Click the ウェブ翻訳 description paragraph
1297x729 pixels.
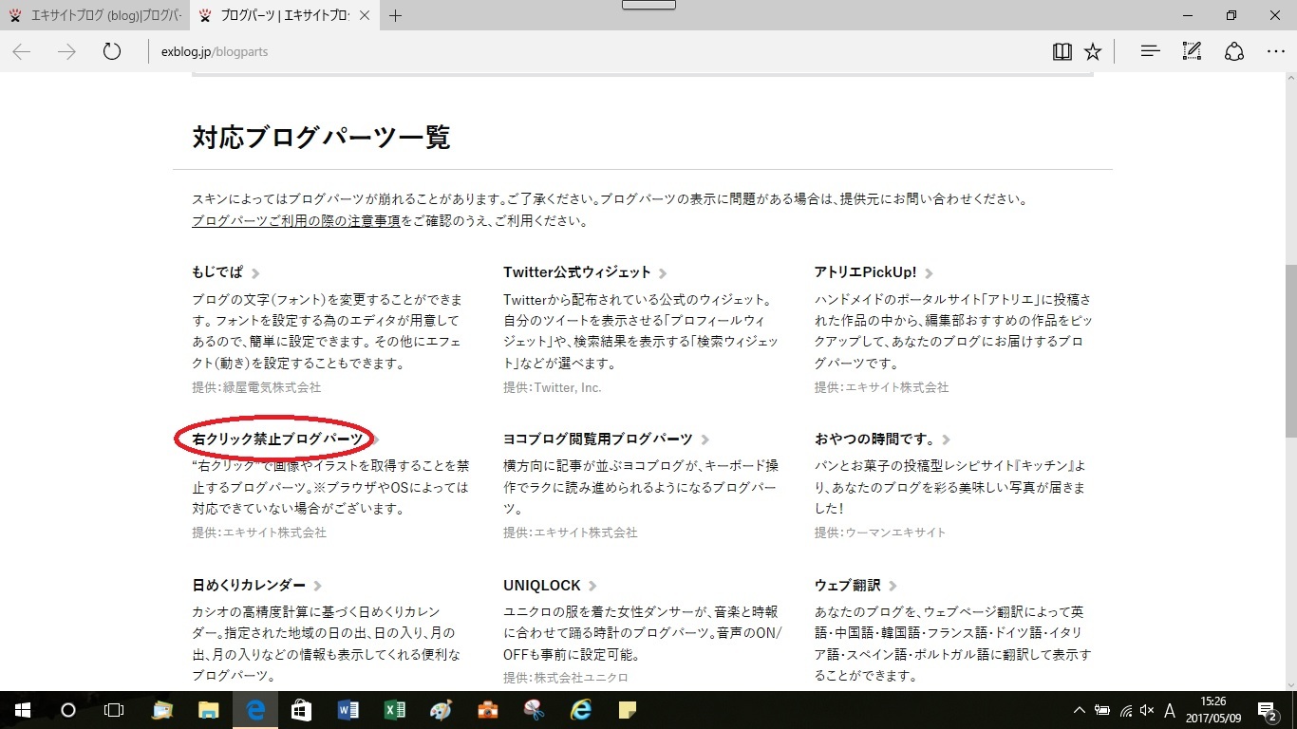pyautogui.click(x=953, y=644)
